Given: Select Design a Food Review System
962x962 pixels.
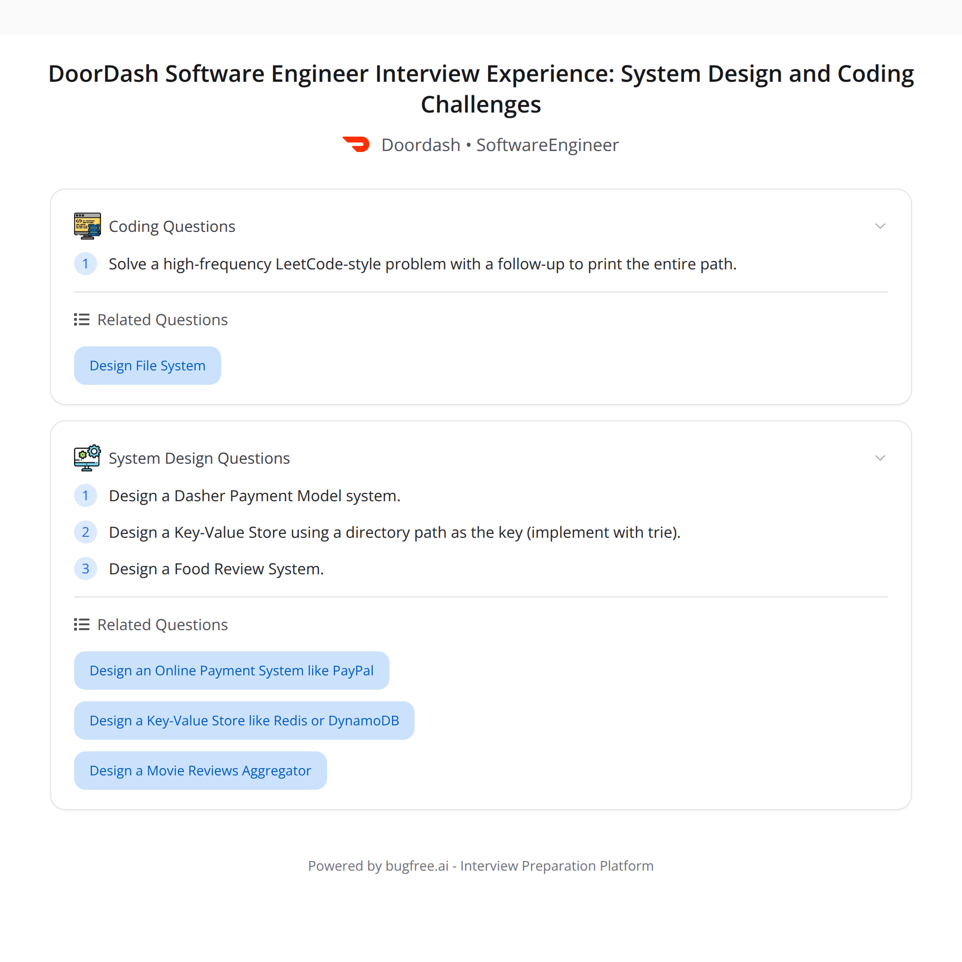Looking at the screenshot, I should [216, 569].
